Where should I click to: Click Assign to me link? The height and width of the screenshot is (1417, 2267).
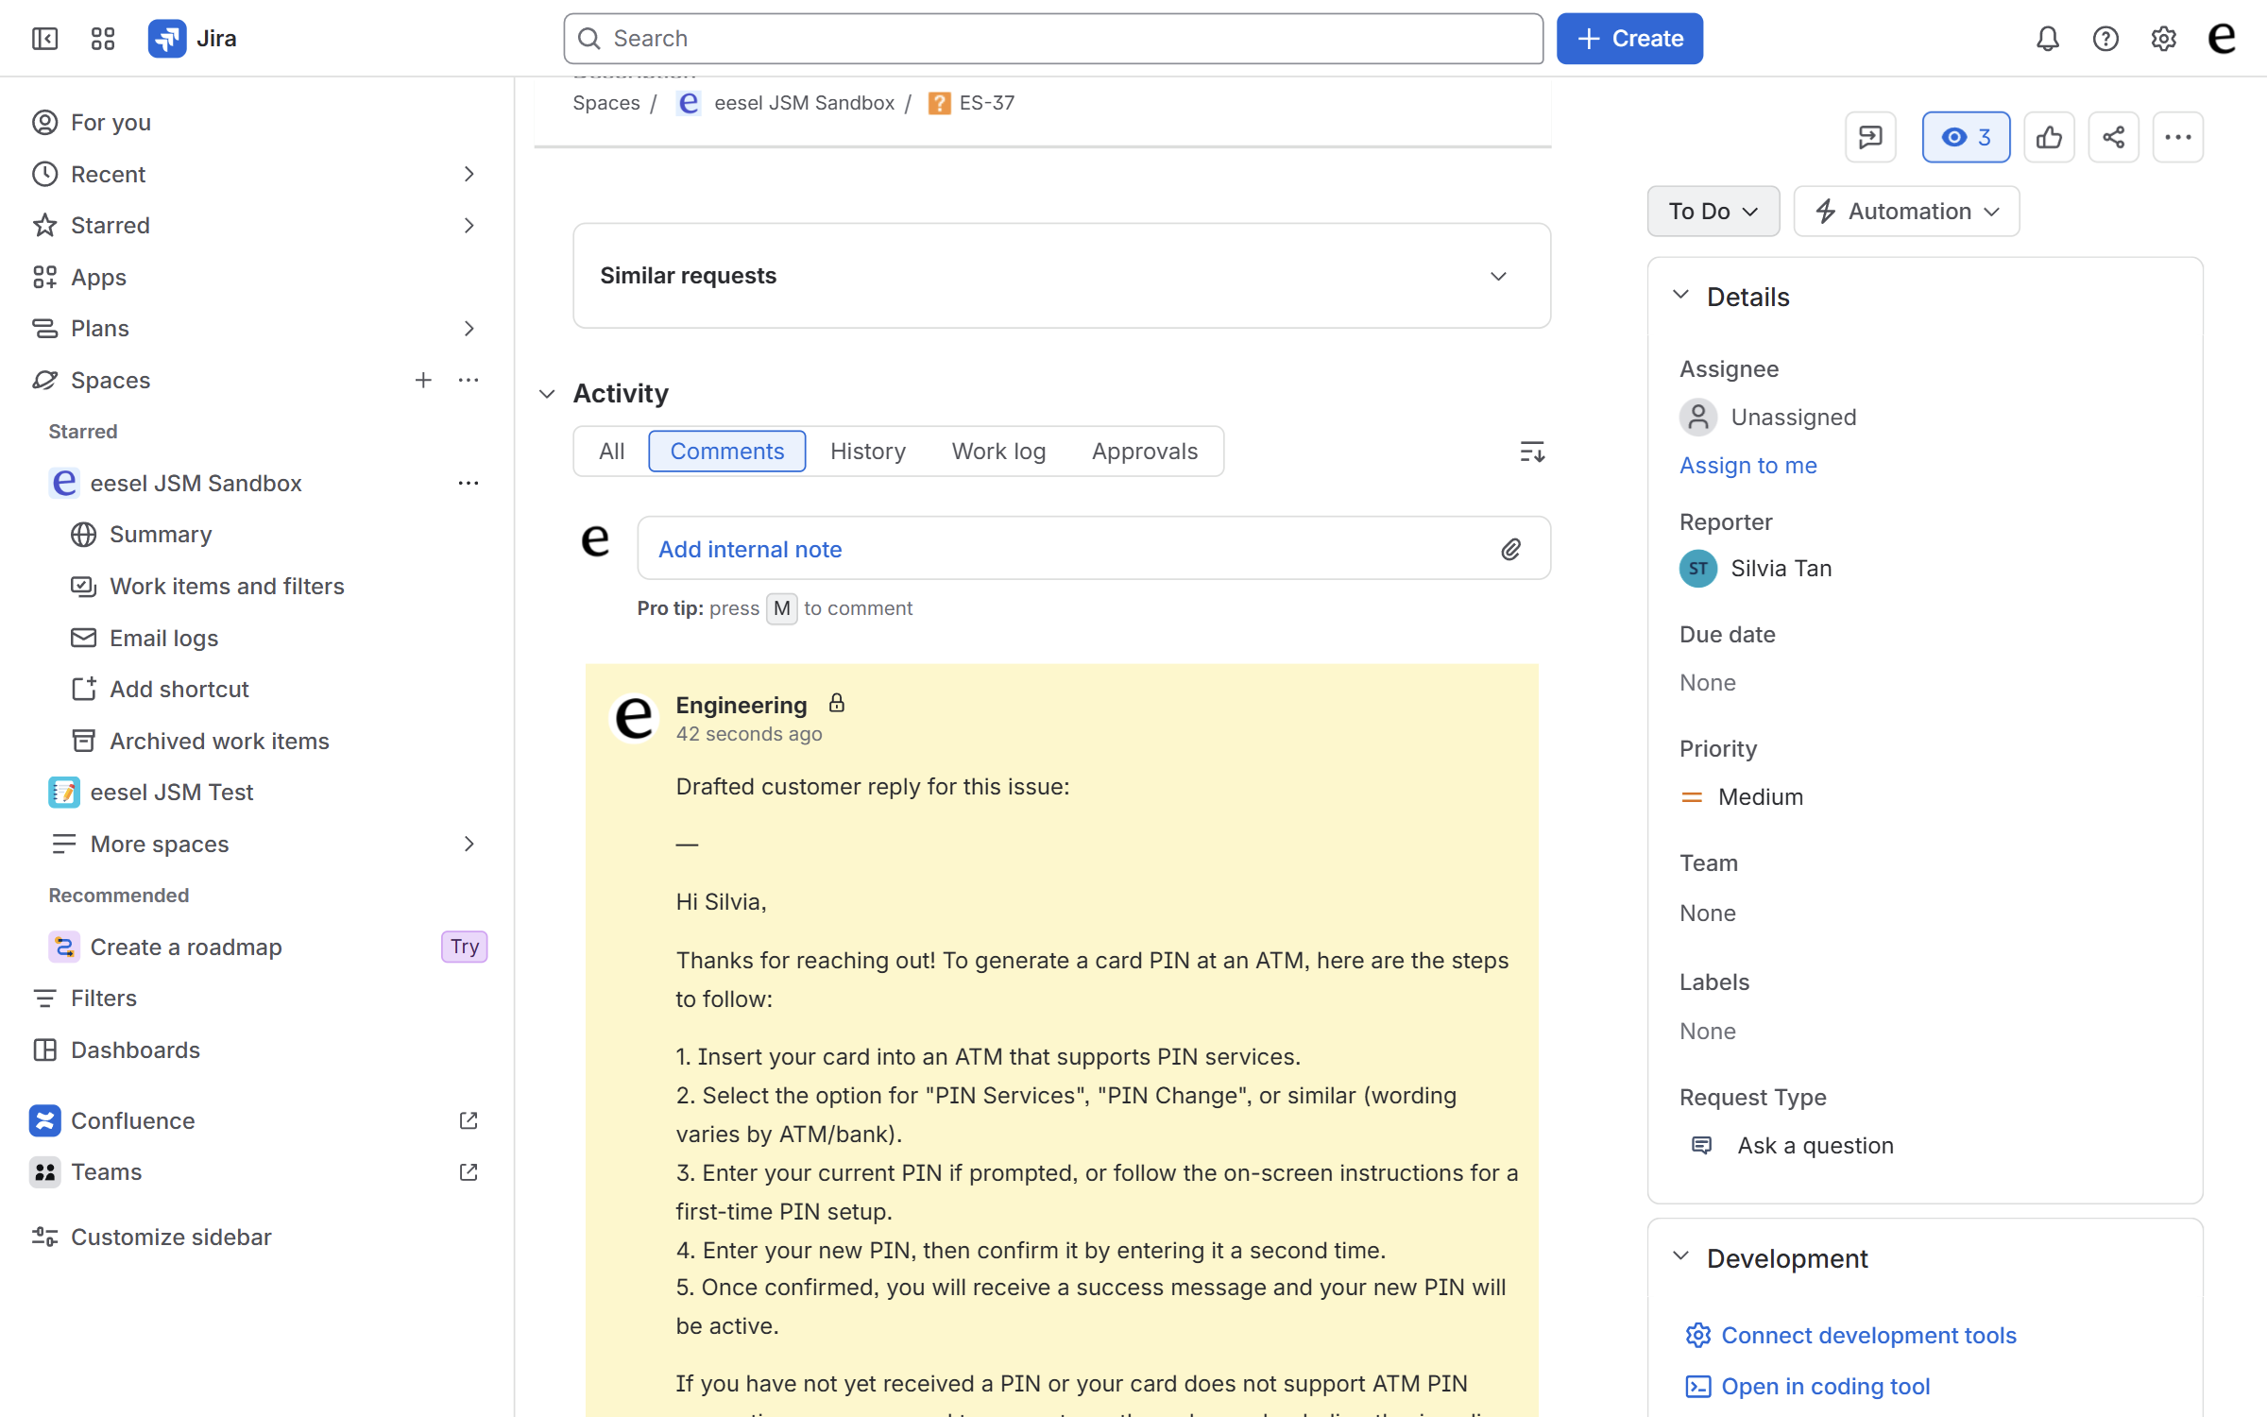click(x=1747, y=465)
